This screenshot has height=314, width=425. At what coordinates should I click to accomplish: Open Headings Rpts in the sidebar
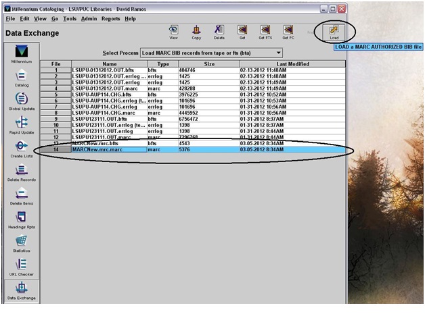[x=22, y=221]
